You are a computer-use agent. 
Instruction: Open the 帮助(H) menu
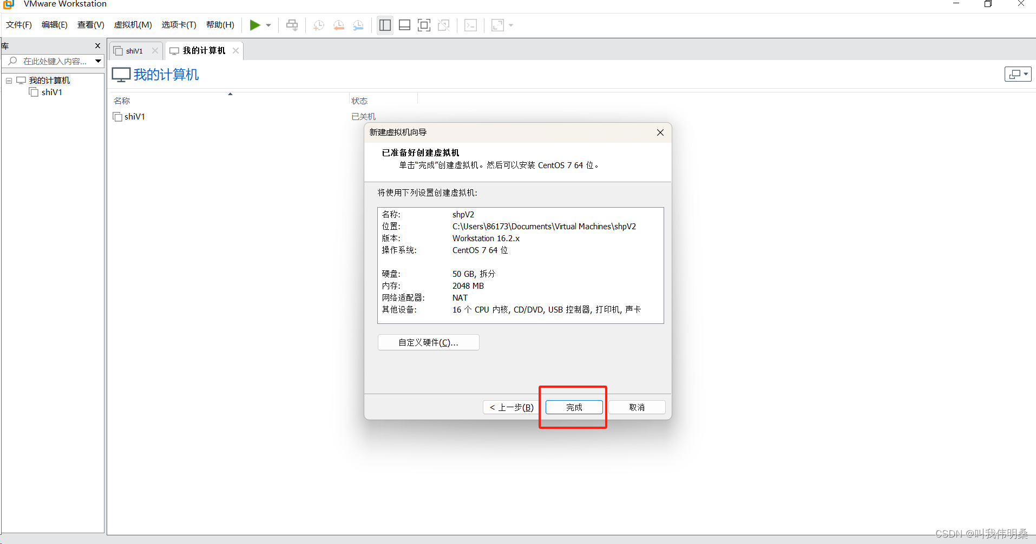point(220,25)
